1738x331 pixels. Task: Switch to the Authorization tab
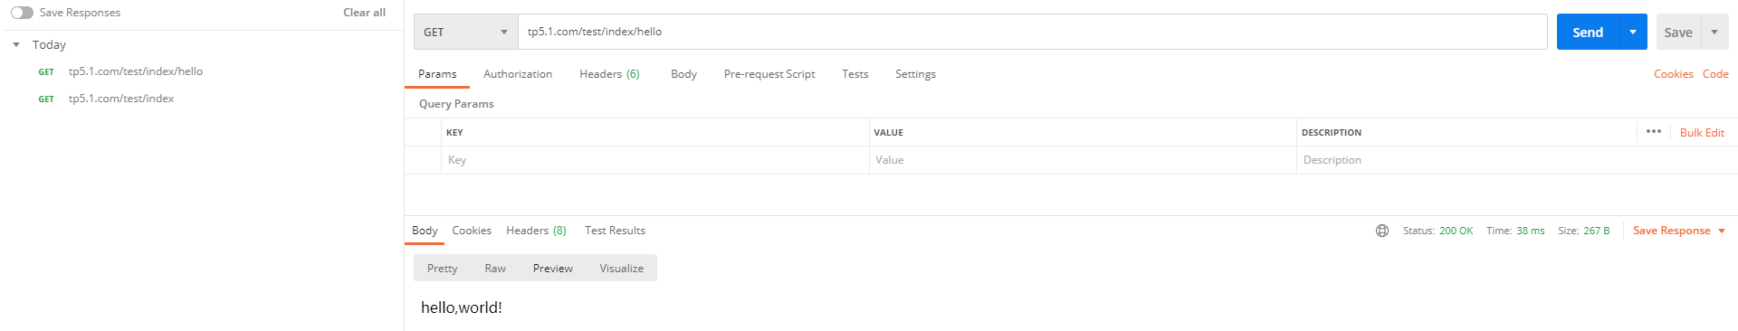518,74
